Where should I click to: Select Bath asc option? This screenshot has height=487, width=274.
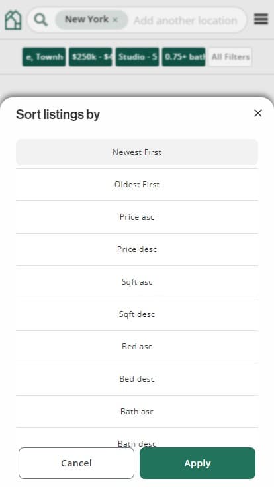[x=137, y=412]
